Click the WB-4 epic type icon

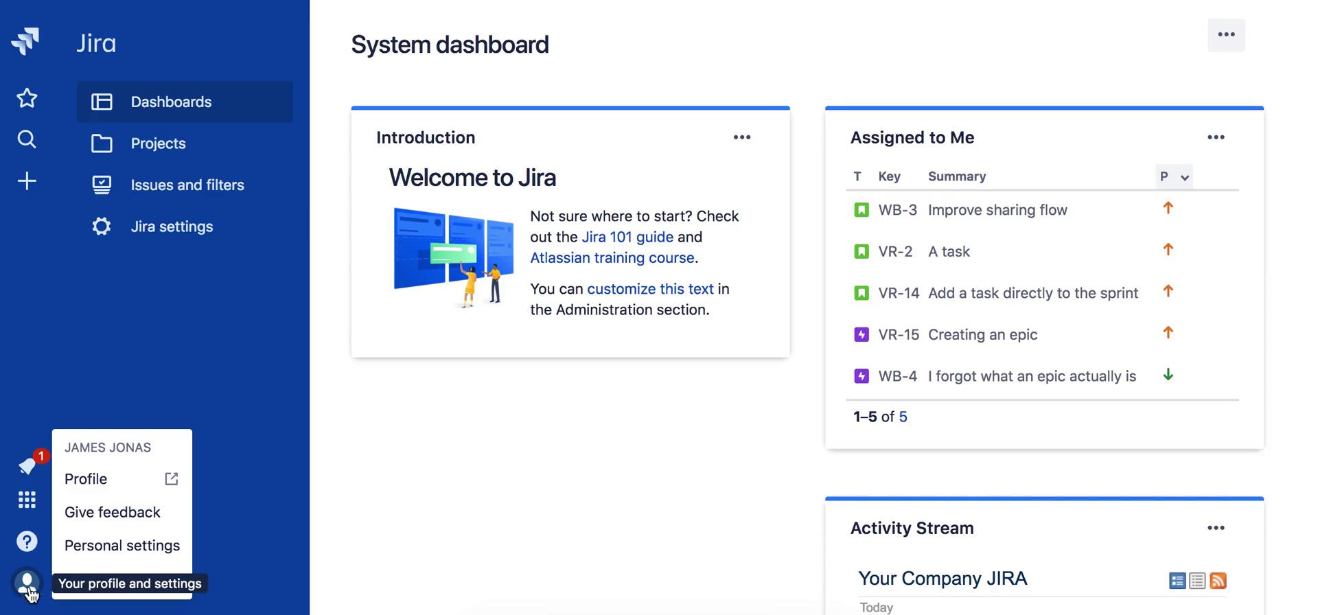[x=862, y=376]
